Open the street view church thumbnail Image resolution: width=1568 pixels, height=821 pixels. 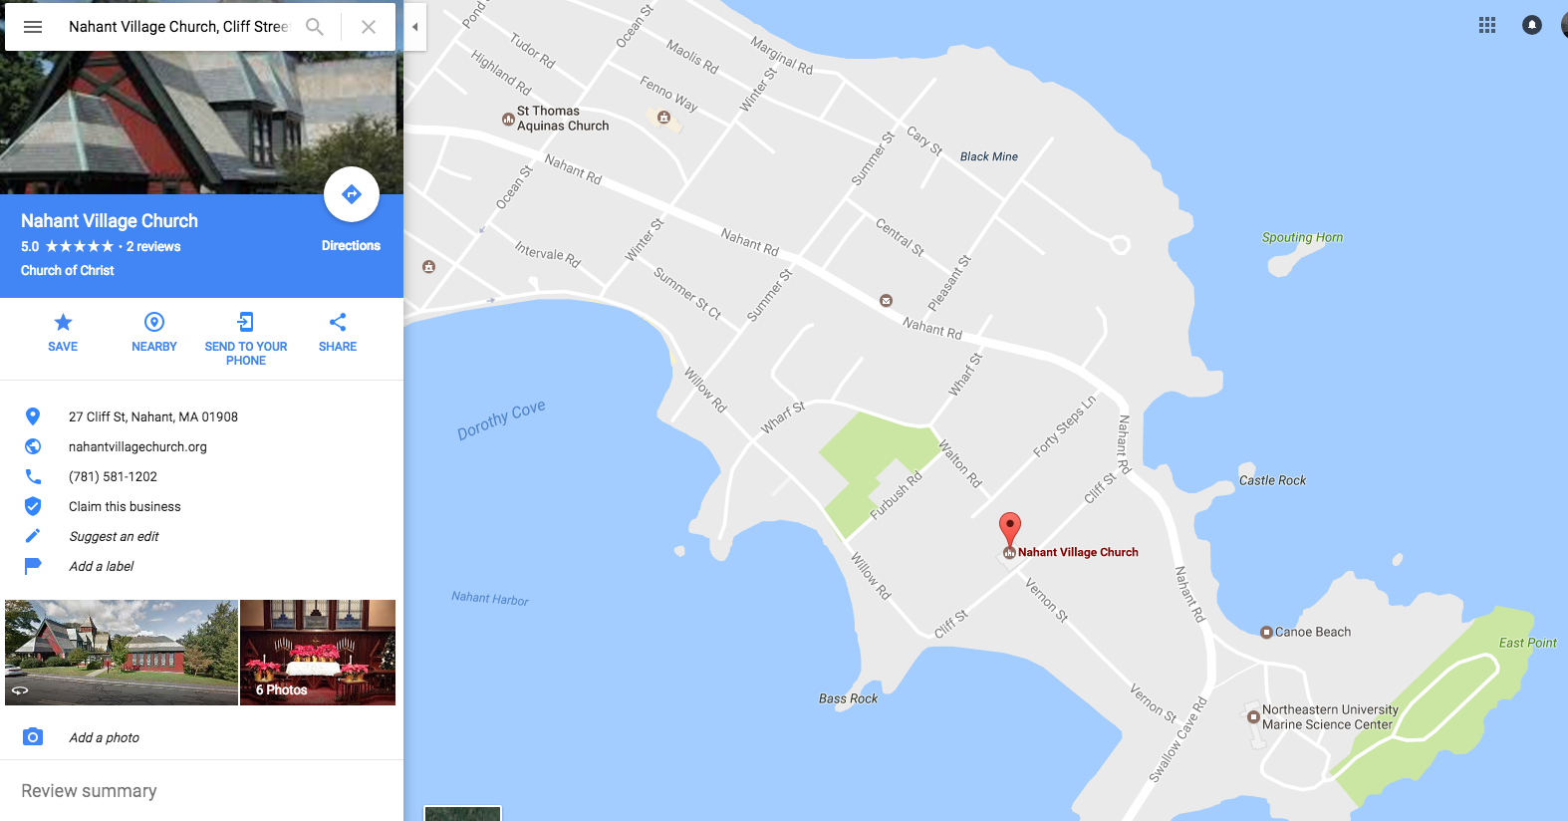point(122,653)
